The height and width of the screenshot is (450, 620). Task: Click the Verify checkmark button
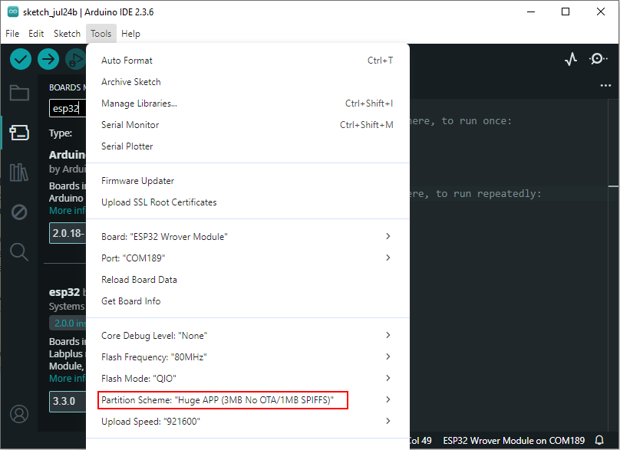21,59
